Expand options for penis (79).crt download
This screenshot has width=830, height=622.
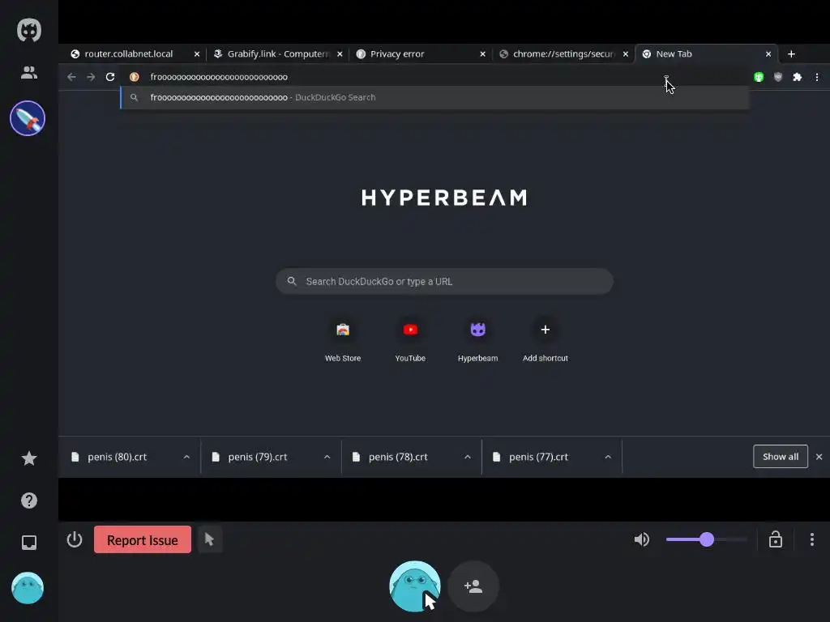tap(327, 457)
